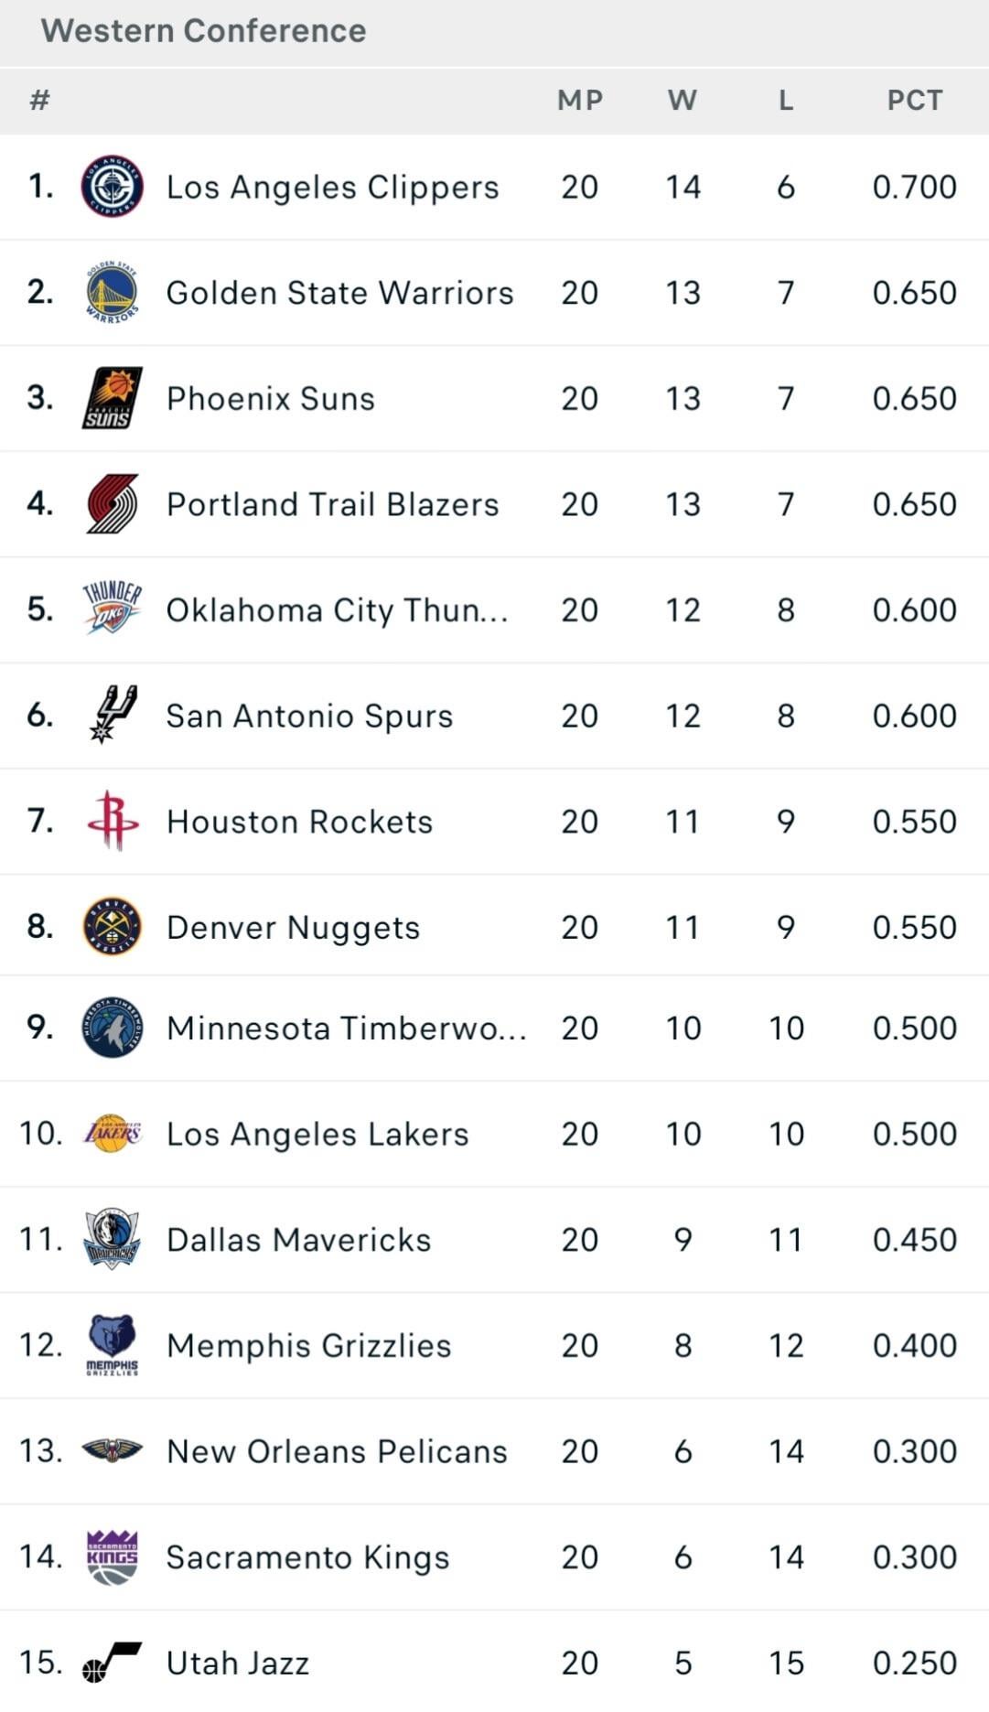Image resolution: width=989 pixels, height=1712 pixels.
Task: Open the Utah Jazz team name
Action: 238,1663
